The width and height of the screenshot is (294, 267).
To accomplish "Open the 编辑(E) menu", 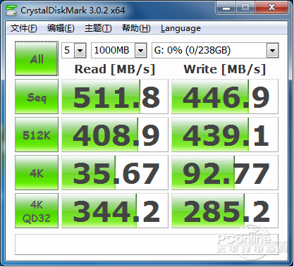I will pyautogui.click(x=61, y=28).
